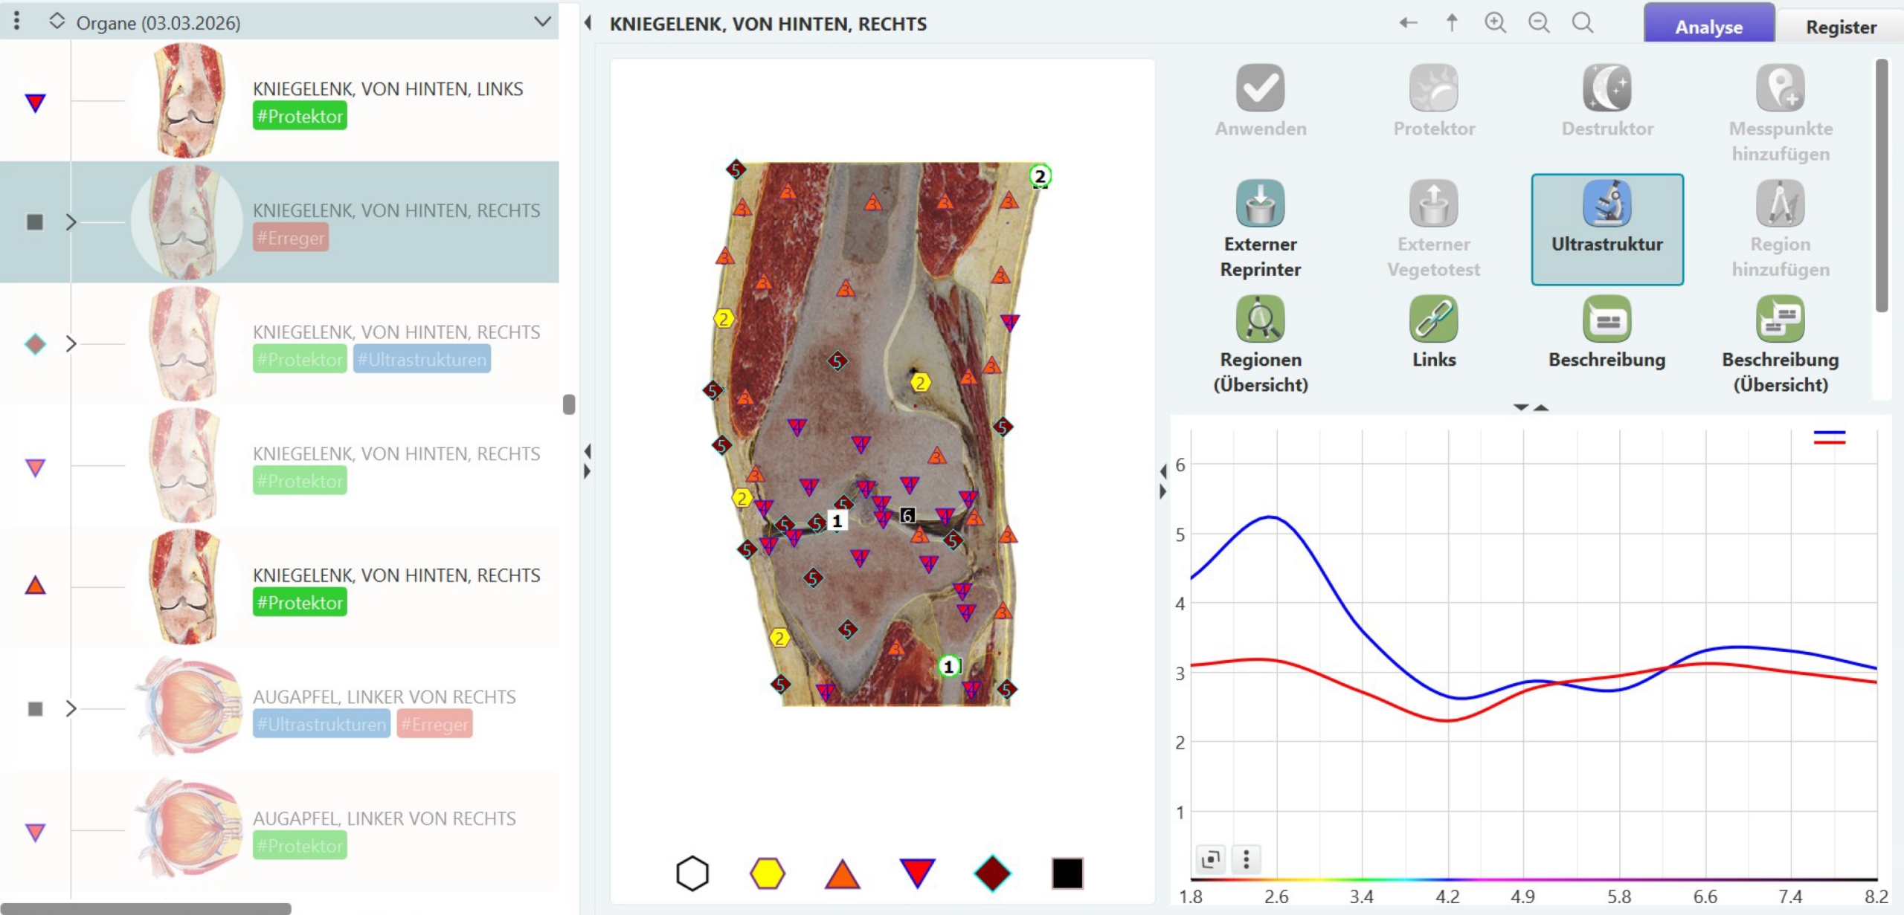The width and height of the screenshot is (1904, 915).
Task: Expand the Augapfel Ultrastrukturen Erreger entry
Action: click(71, 708)
